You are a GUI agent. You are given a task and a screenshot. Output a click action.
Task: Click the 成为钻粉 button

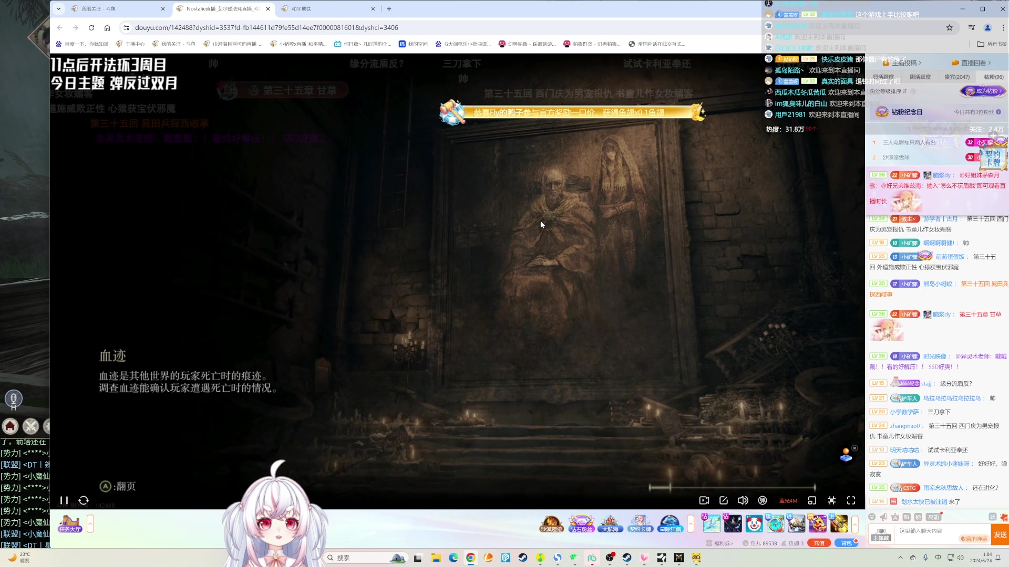point(983,91)
